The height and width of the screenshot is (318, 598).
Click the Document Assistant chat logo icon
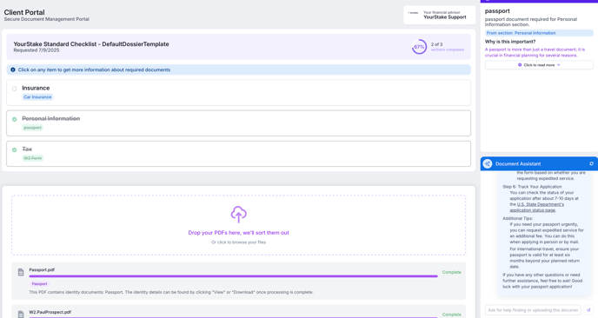click(488, 163)
